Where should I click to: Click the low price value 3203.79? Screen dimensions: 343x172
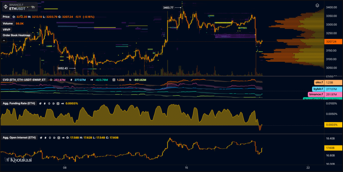click(x=52, y=17)
